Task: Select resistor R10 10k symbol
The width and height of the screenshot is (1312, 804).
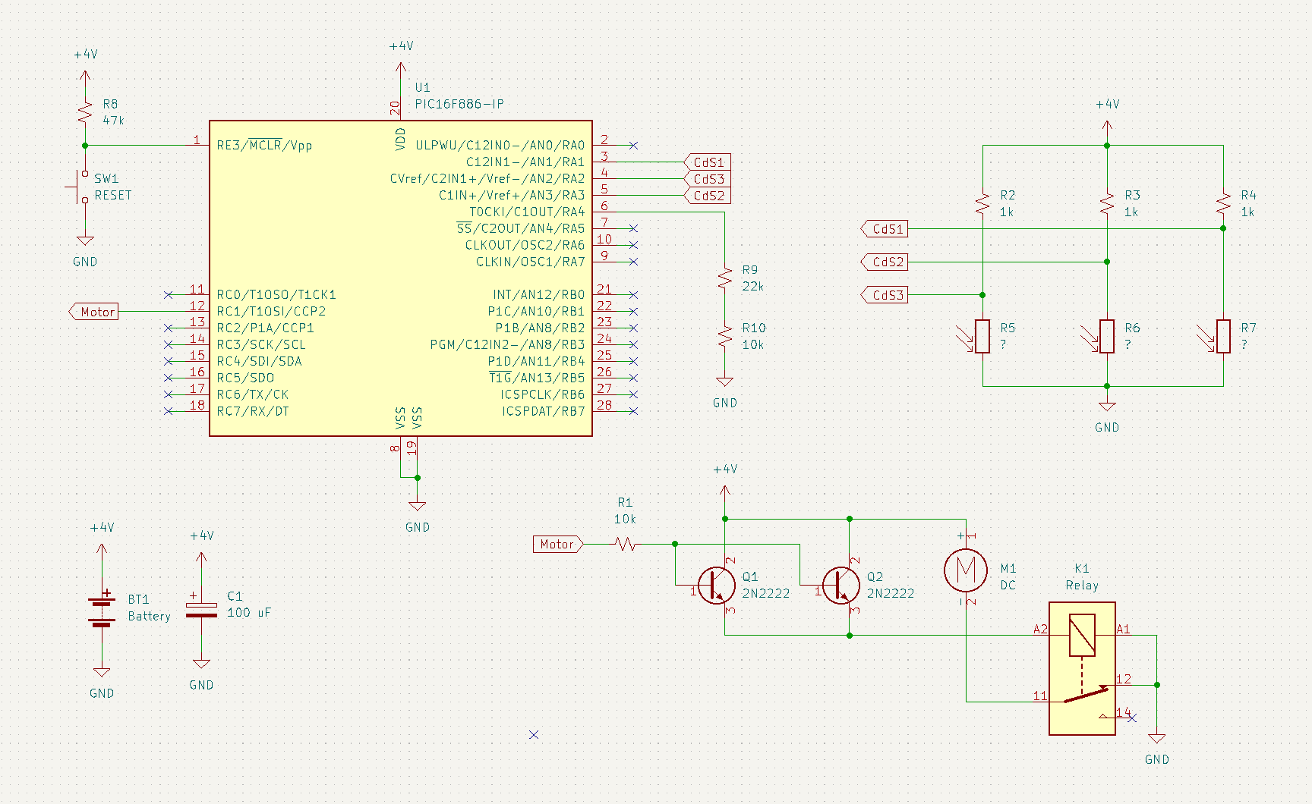Action: [725, 336]
